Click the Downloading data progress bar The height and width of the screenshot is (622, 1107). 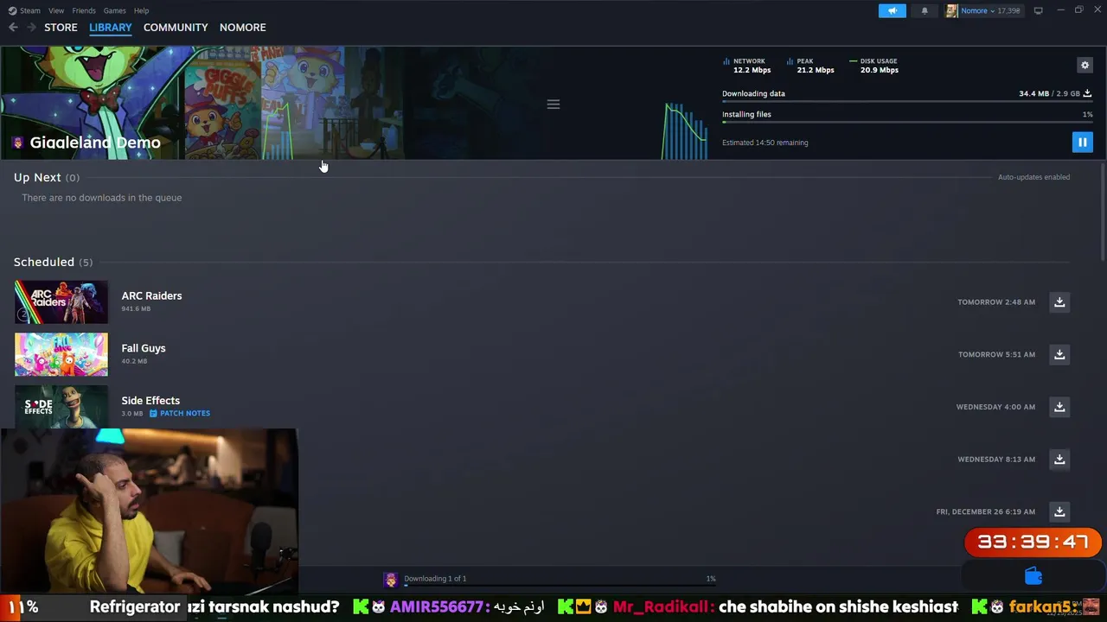coord(907,102)
